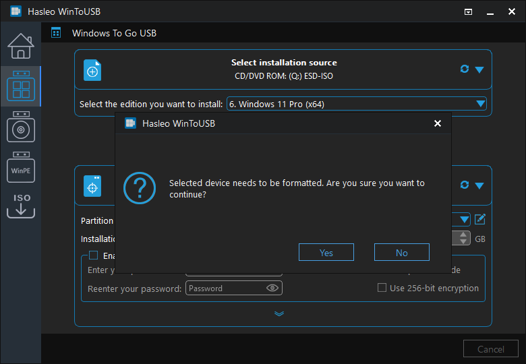Click the 'CD/DVD ROM: (Q:) ESD-ISO' text
This screenshot has height=364, width=526.
point(284,76)
